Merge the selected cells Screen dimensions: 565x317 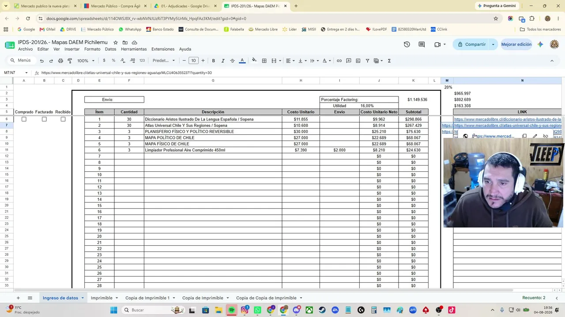click(x=274, y=61)
